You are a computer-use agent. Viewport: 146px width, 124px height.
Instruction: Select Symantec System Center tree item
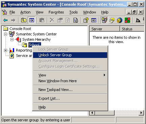(x=36, y=34)
